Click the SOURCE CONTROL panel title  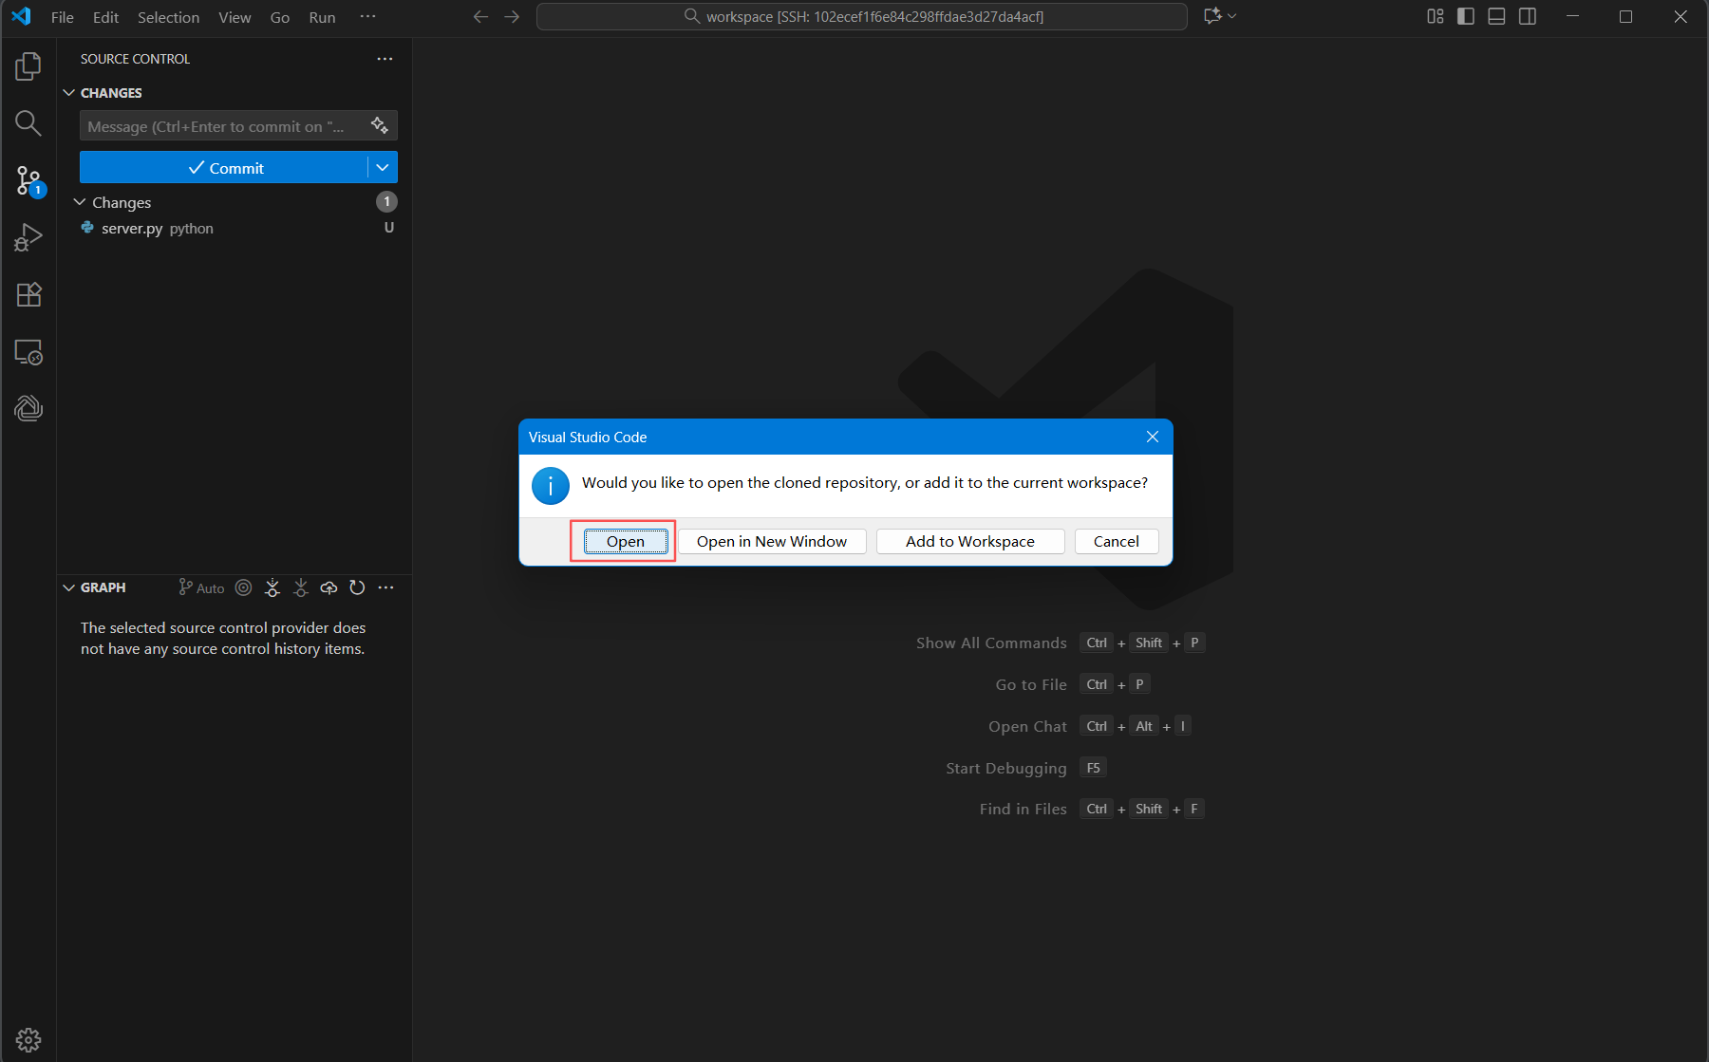tap(135, 59)
